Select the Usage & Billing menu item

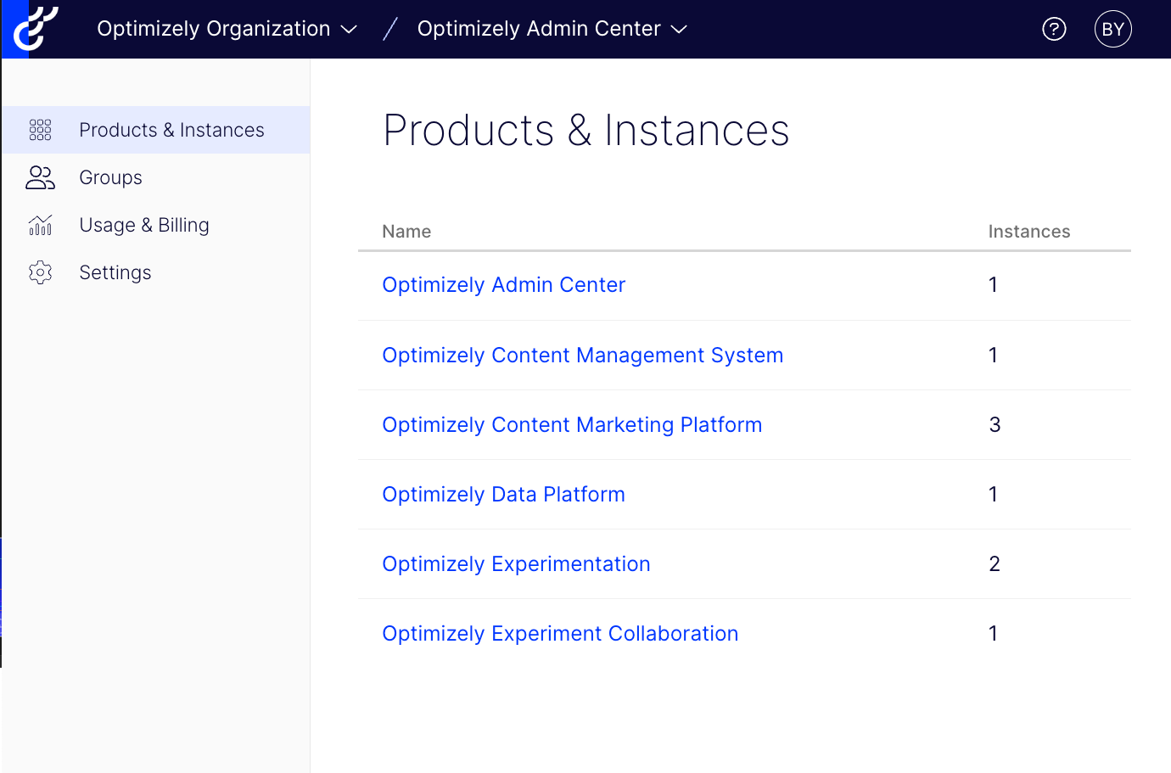pyautogui.click(x=143, y=225)
